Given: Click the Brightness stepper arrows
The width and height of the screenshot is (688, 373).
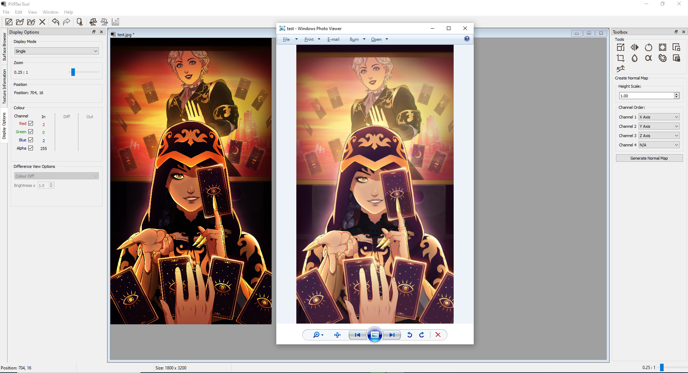Looking at the screenshot, I should pos(51,185).
